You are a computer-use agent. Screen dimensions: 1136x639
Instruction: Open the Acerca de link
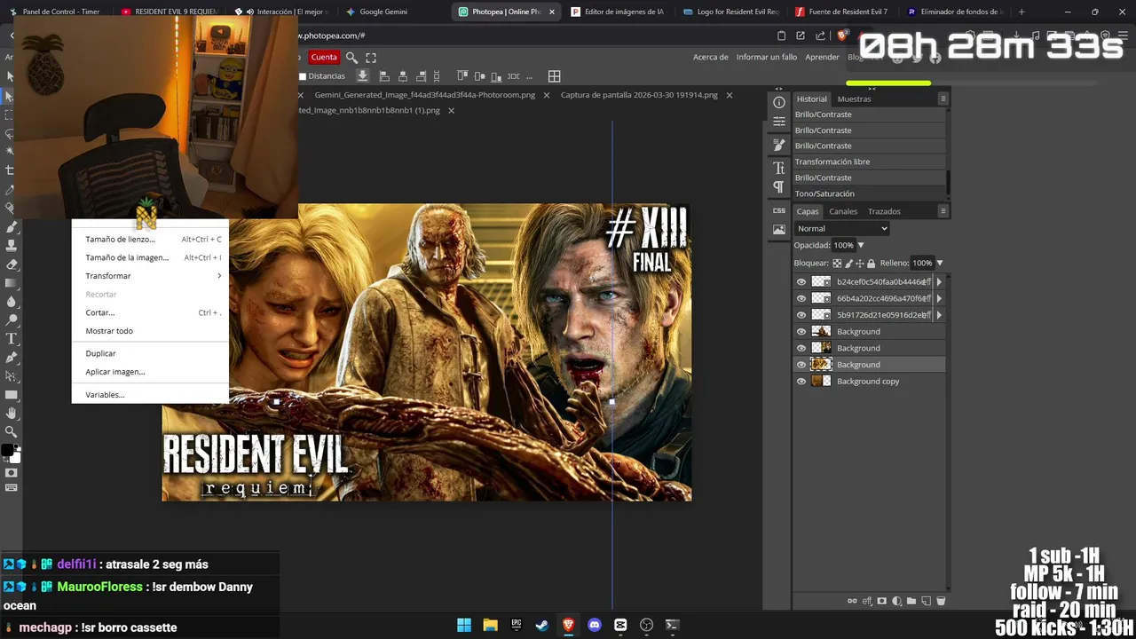coord(711,57)
